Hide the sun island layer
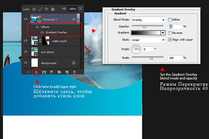The image size is (209, 139). 26,52
